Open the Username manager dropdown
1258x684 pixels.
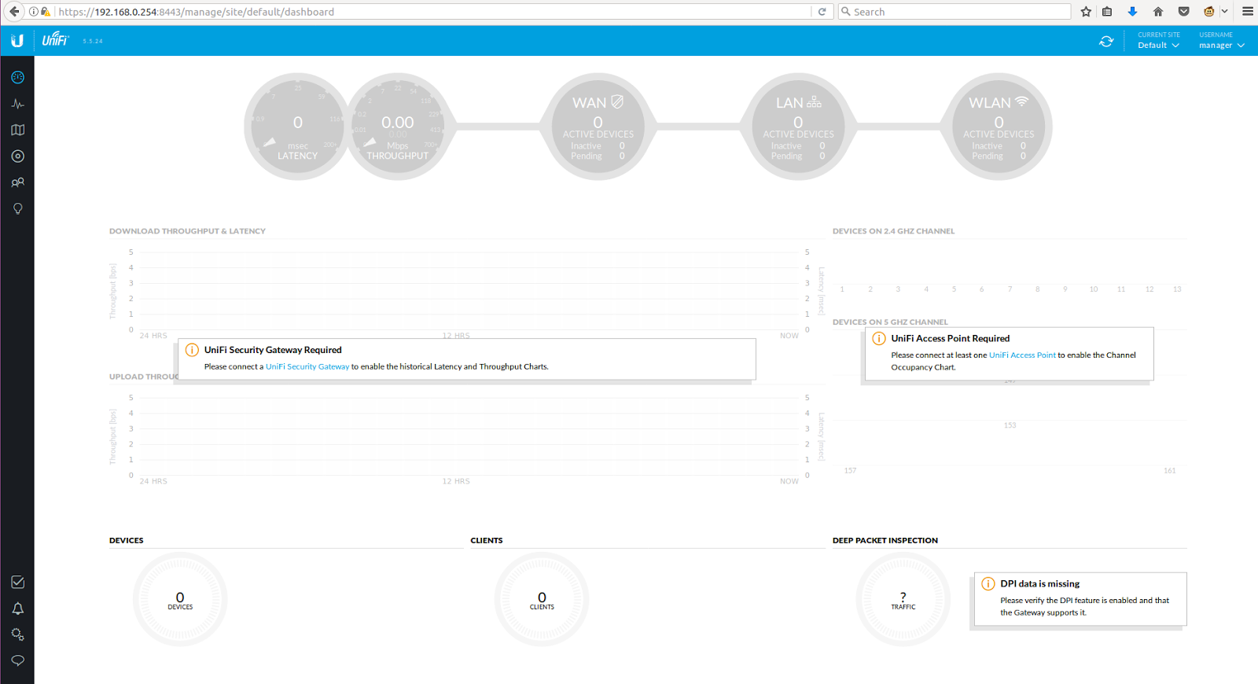click(1221, 40)
